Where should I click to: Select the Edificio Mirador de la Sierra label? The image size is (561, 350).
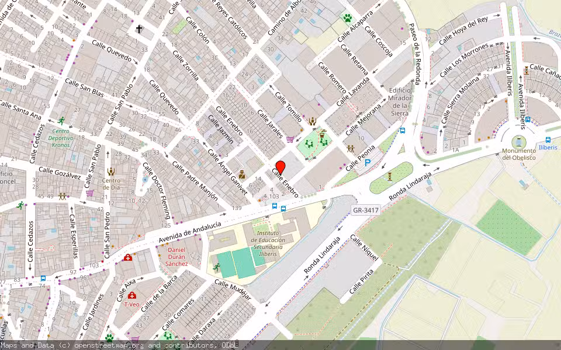pos(400,102)
